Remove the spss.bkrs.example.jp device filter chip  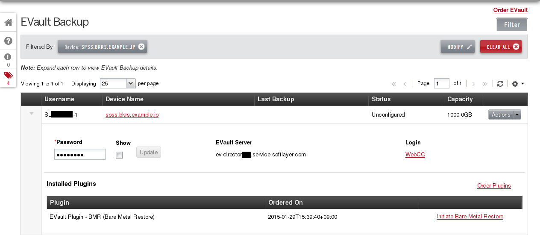141,47
